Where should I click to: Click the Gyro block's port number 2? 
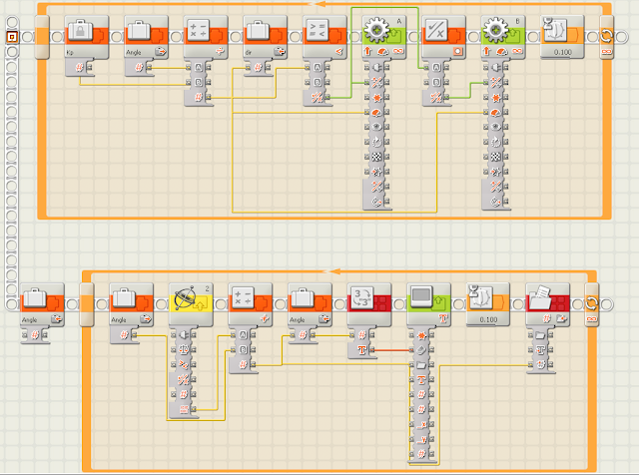207,288
